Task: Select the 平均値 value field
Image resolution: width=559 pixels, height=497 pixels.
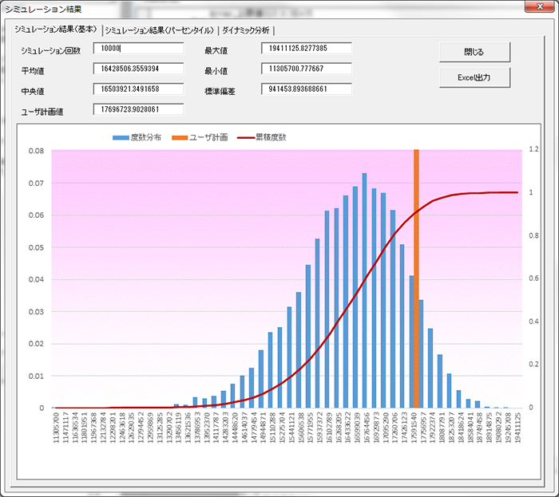Action: point(139,69)
